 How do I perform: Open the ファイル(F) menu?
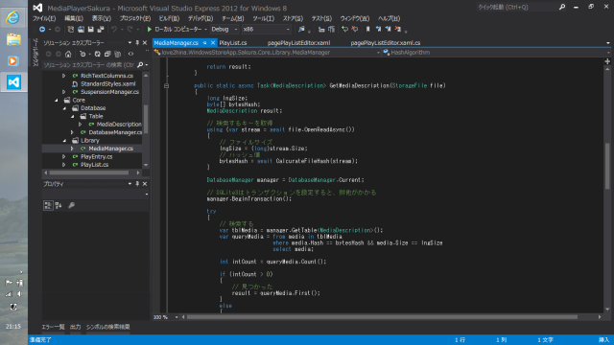click(44, 18)
